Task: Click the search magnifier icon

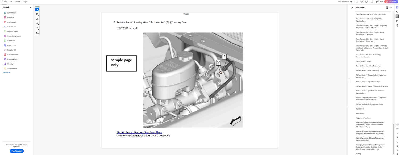Action: pyautogui.click(x=351, y=2)
